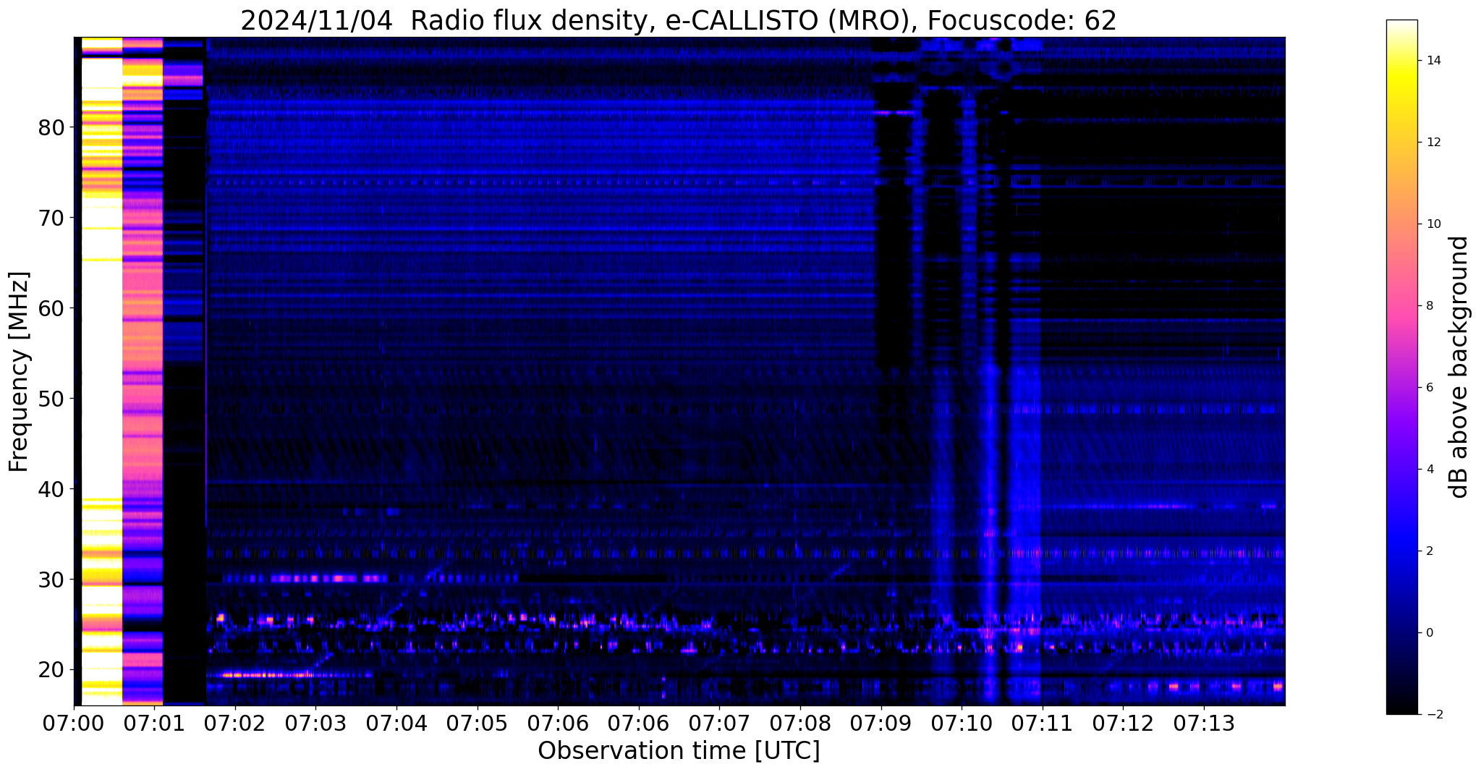Viewport: 1481px width, 772px height.
Task: Click the 07:08 time tick label
Action: 801,723
